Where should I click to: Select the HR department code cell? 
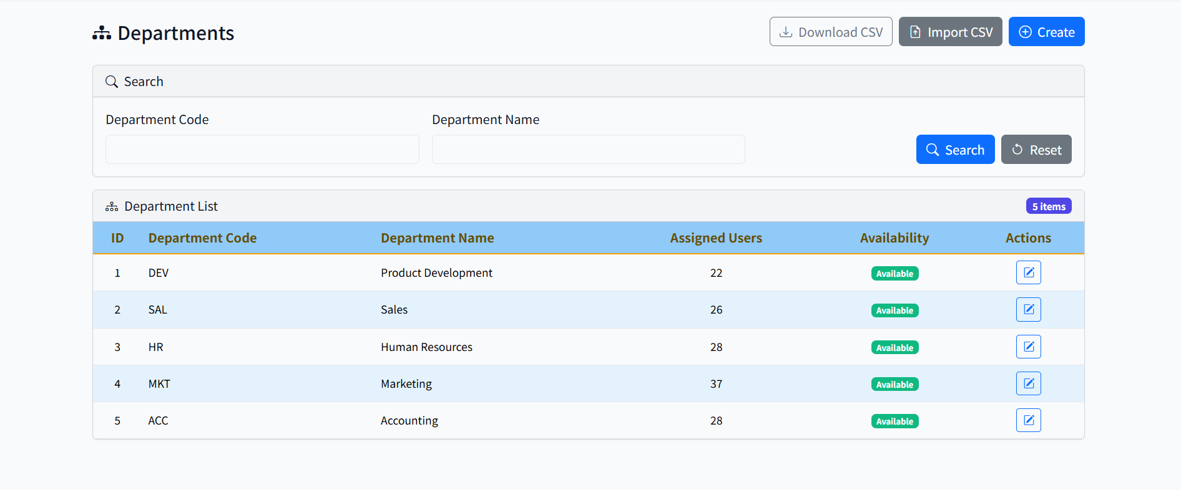(155, 347)
